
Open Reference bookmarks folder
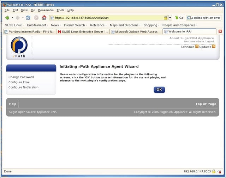click(98, 25)
